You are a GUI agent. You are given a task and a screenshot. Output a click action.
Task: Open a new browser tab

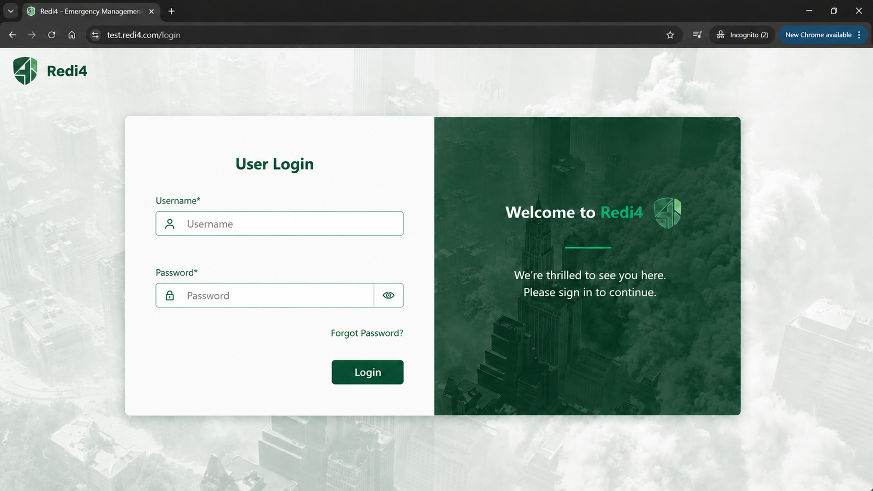(x=171, y=11)
